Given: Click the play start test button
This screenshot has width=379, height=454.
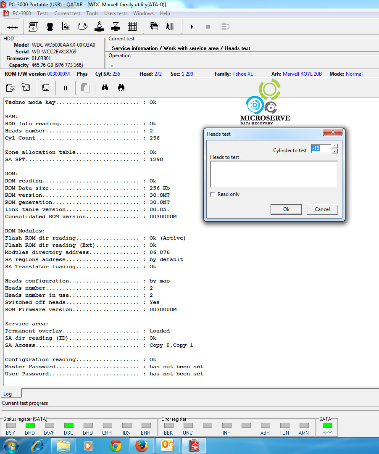Looking at the screenshot, I should [192, 26].
